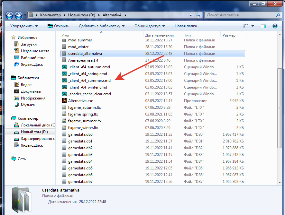Select the Альтернатива 1.4 folder icon
Viewport: 285px width, 215px height.
[x=64, y=60]
